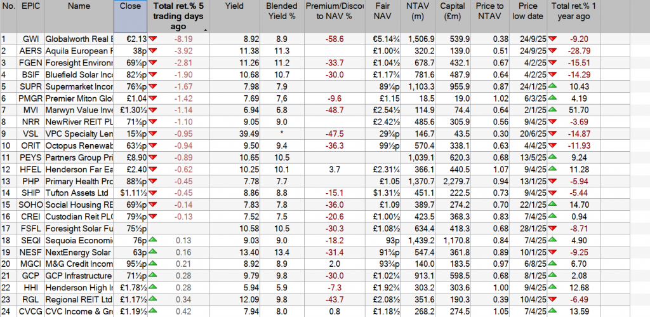Click the green arrow before PEYS 1-year return 9.24
650x317 pixels.
[x=553, y=158]
